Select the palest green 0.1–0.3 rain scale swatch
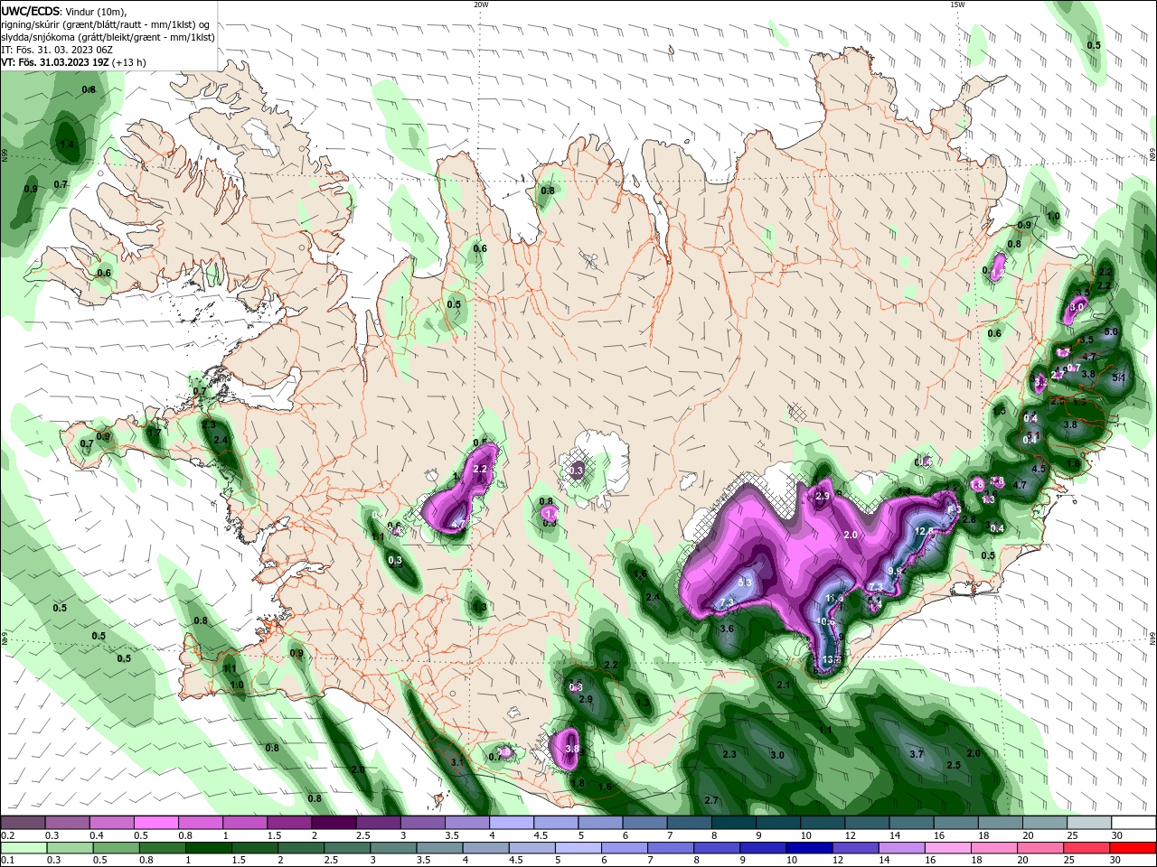1157x867 pixels. 23,848
